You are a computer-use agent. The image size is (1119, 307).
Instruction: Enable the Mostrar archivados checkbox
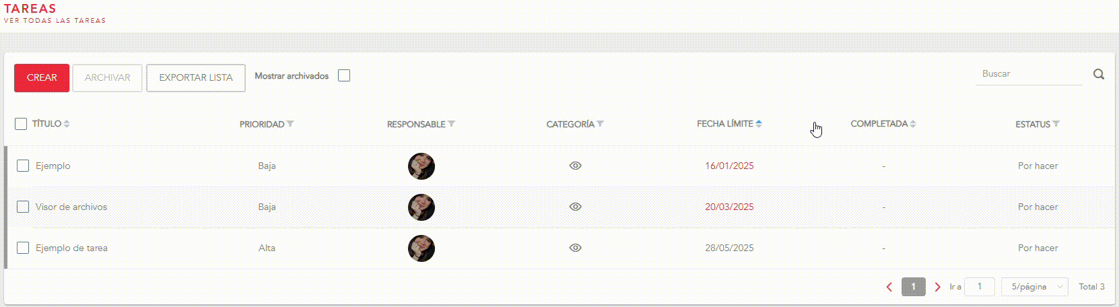[344, 76]
